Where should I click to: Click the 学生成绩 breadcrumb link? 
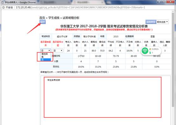54,18
